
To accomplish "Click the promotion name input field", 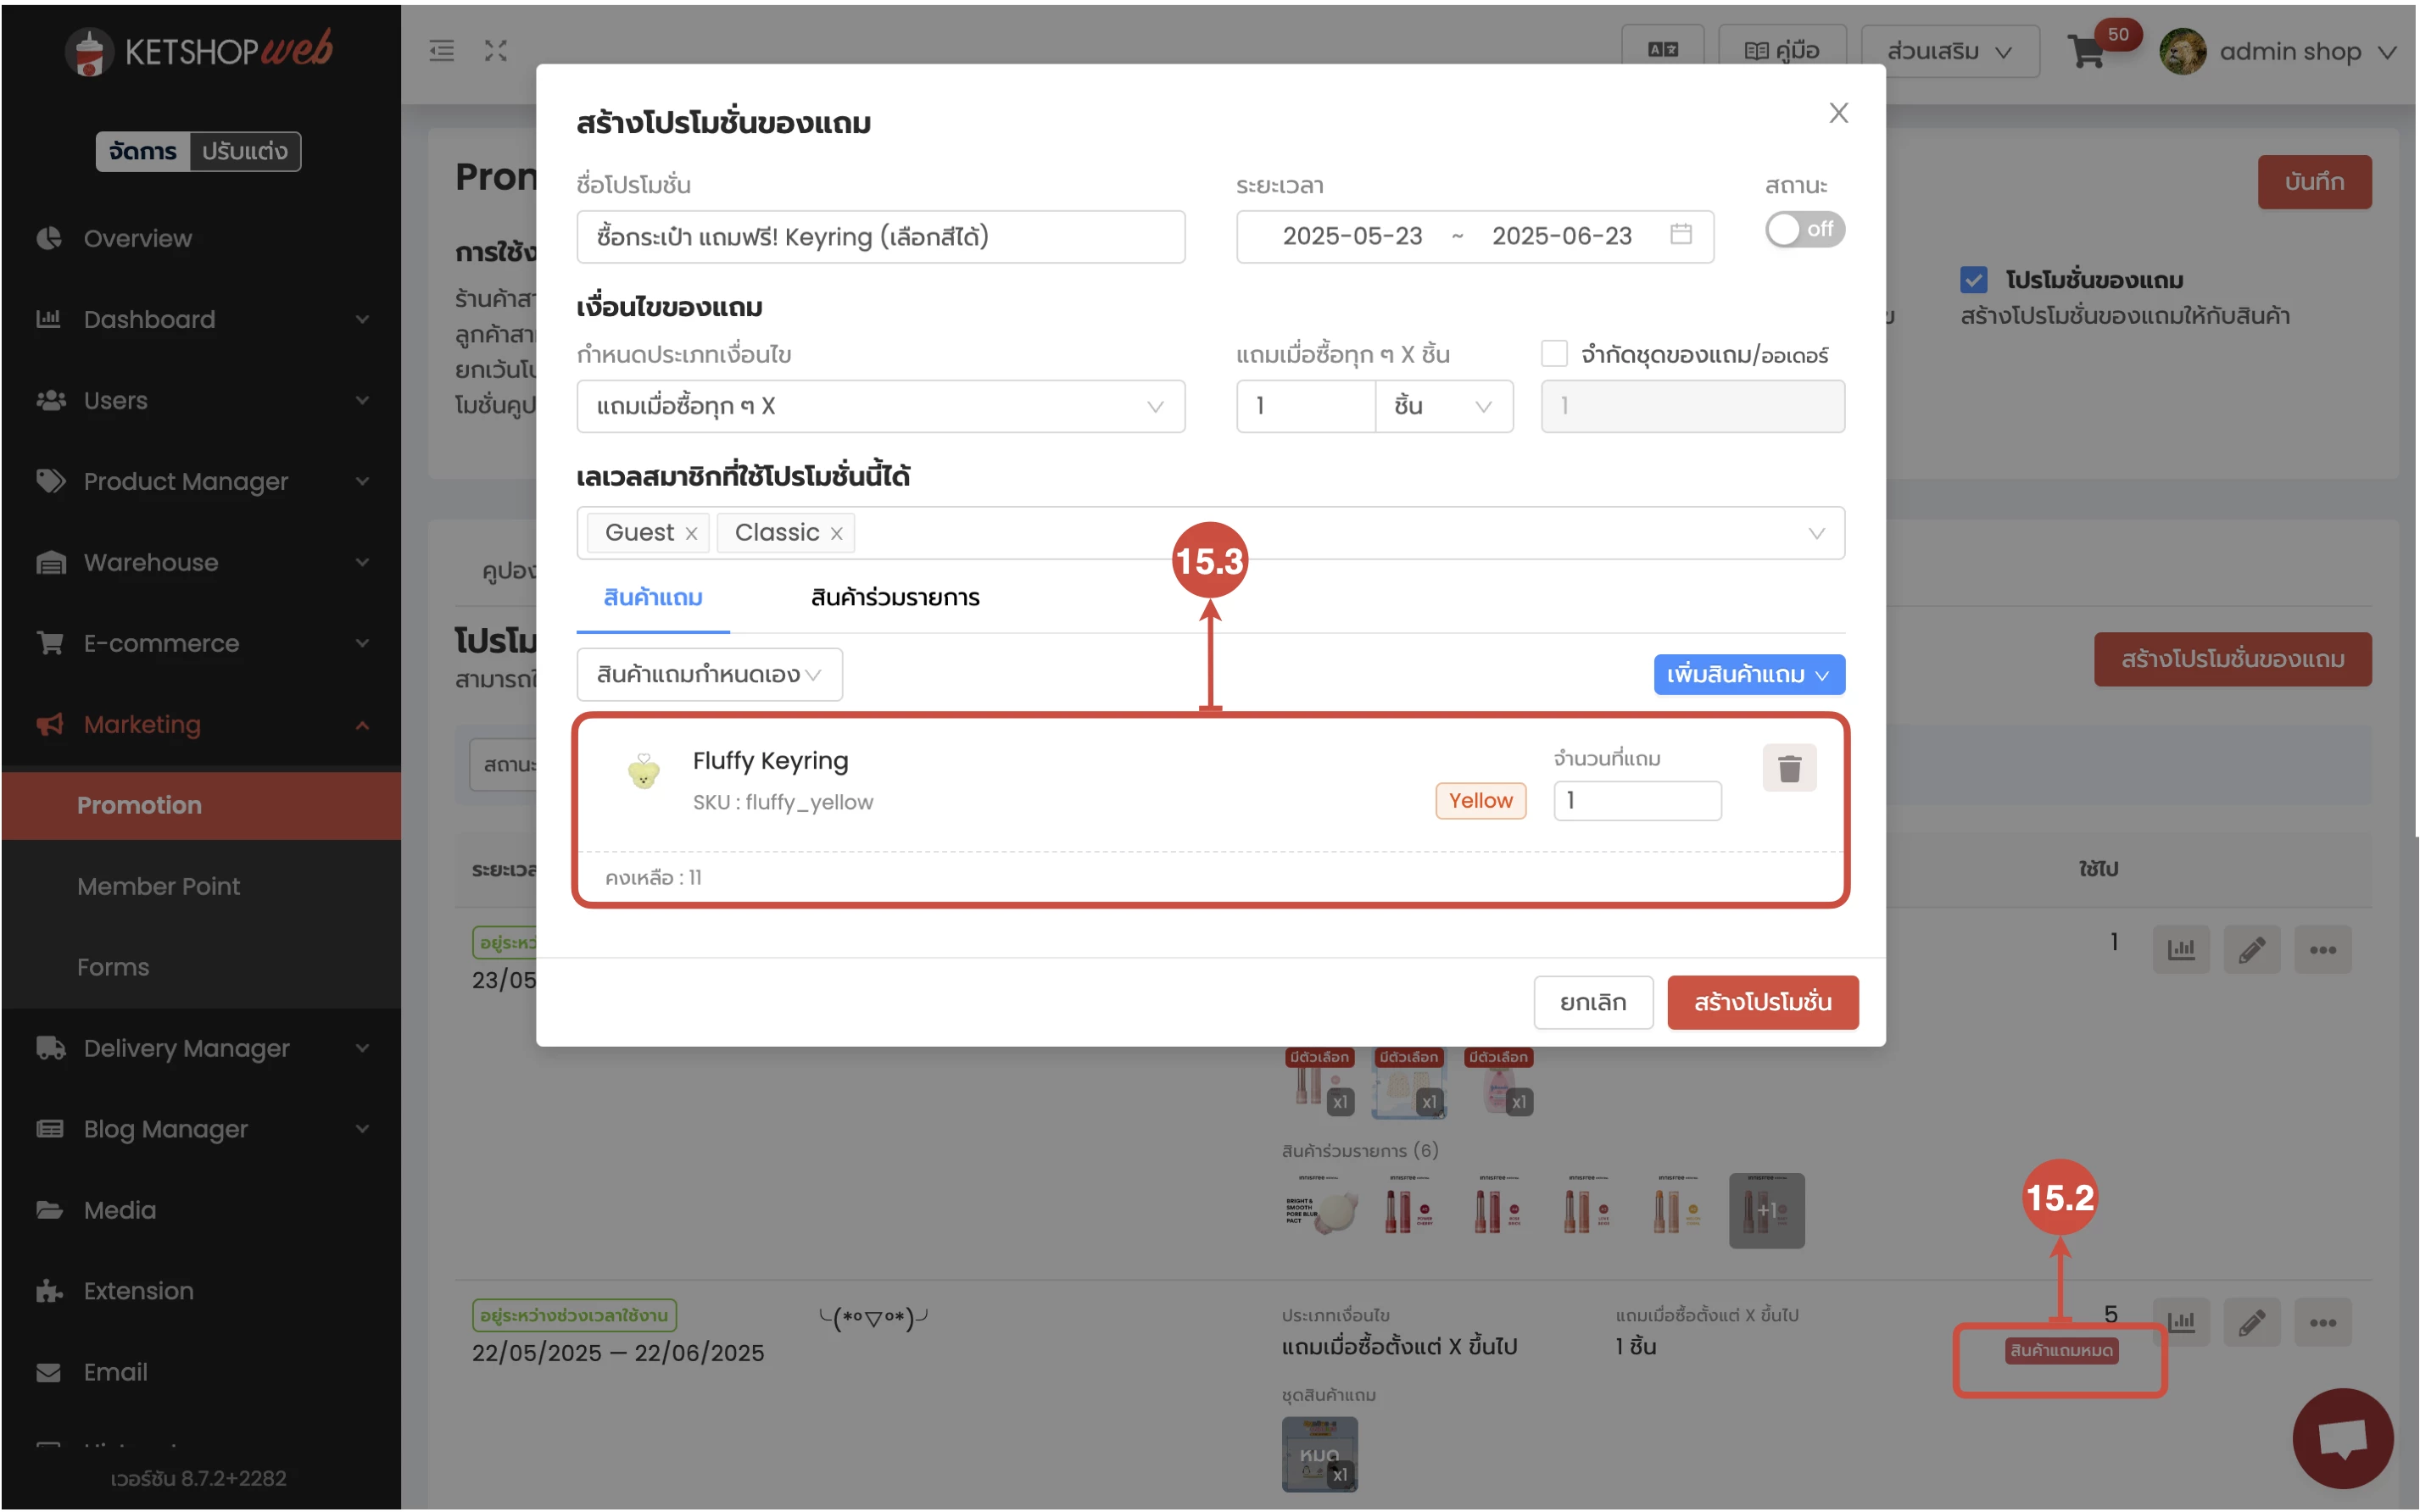I will [880, 237].
